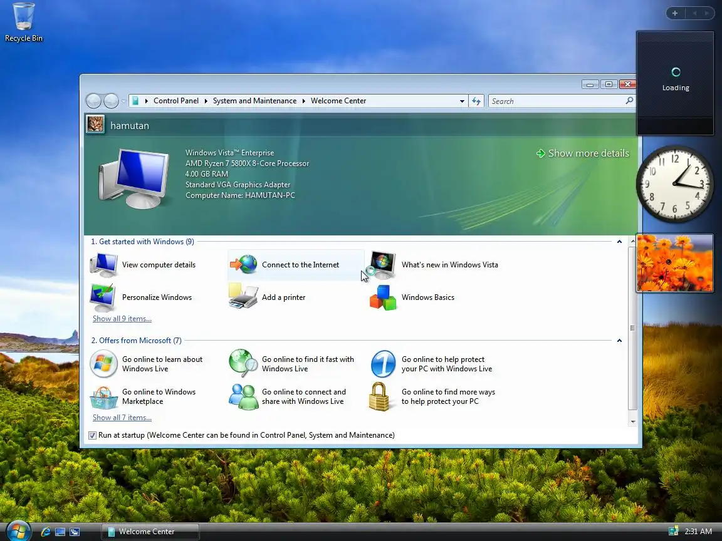
Task: Click Show all 9 items link
Action: point(122,318)
